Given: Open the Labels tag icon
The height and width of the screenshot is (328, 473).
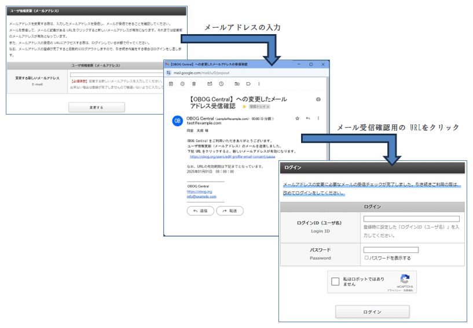Looking at the screenshot, I should coord(248,84).
